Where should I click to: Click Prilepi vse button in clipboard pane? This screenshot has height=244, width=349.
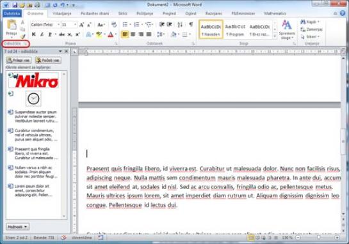(19, 60)
